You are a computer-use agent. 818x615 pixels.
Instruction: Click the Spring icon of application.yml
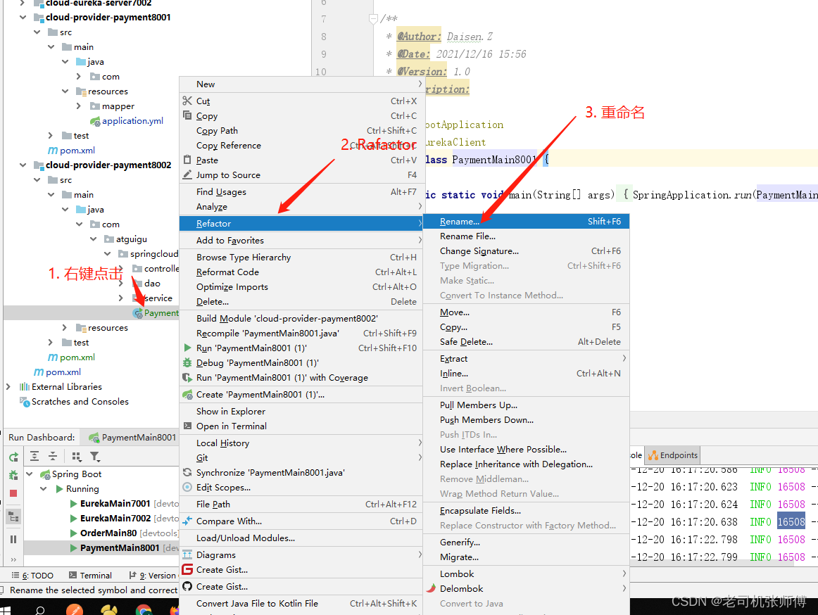(x=95, y=121)
